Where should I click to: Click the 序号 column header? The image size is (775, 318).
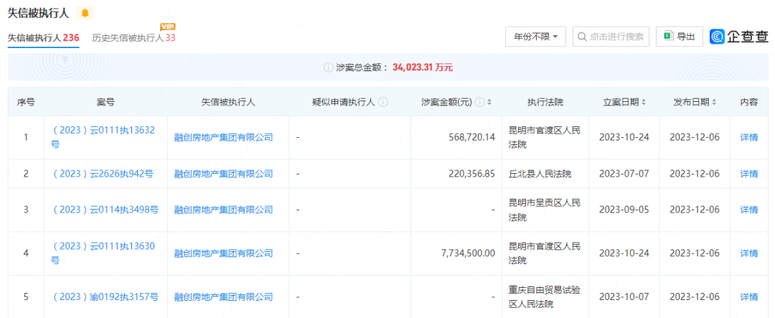[26, 103]
